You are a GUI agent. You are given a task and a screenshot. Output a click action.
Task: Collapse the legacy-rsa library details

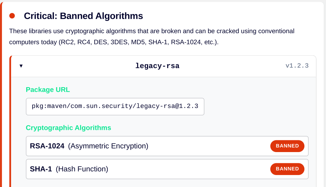(21, 66)
